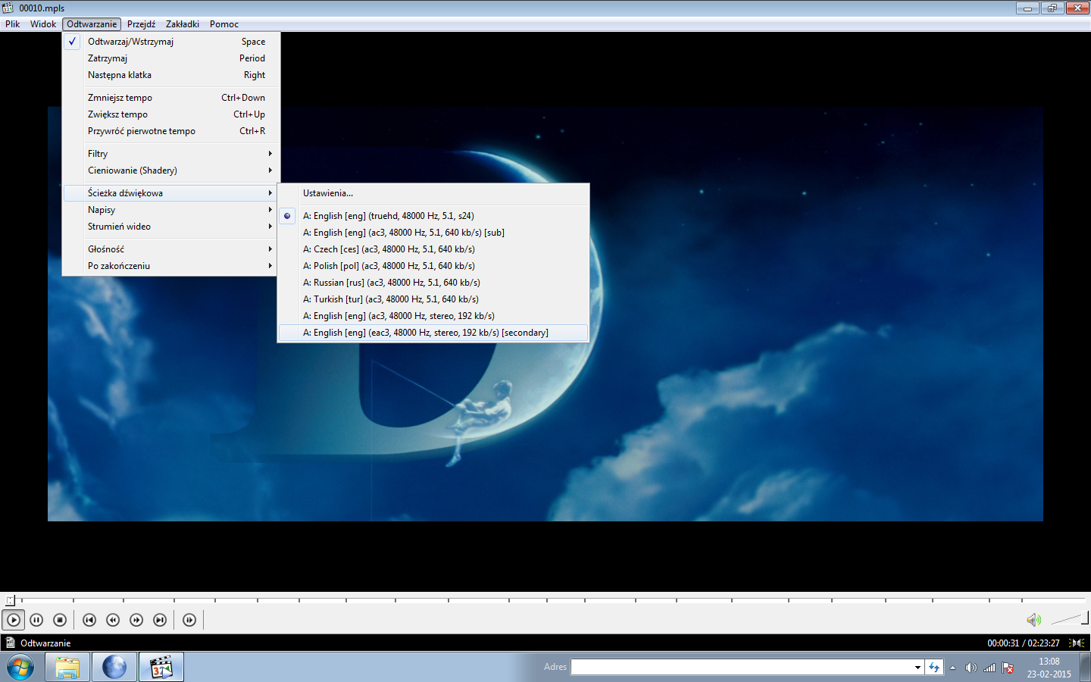The height and width of the screenshot is (682, 1091).
Task: Open the system tray volume icon
Action: click(x=971, y=668)
